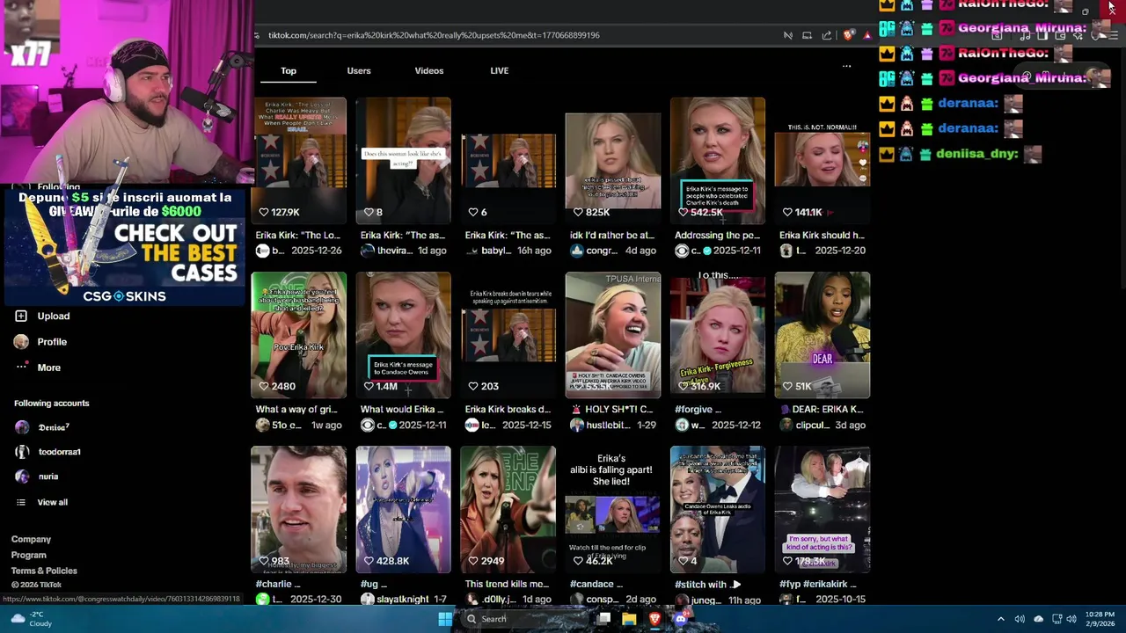Screen dimensions: 1126x633
Task: Click caption 'Addressing the pe...'
Action: (717, 235)
